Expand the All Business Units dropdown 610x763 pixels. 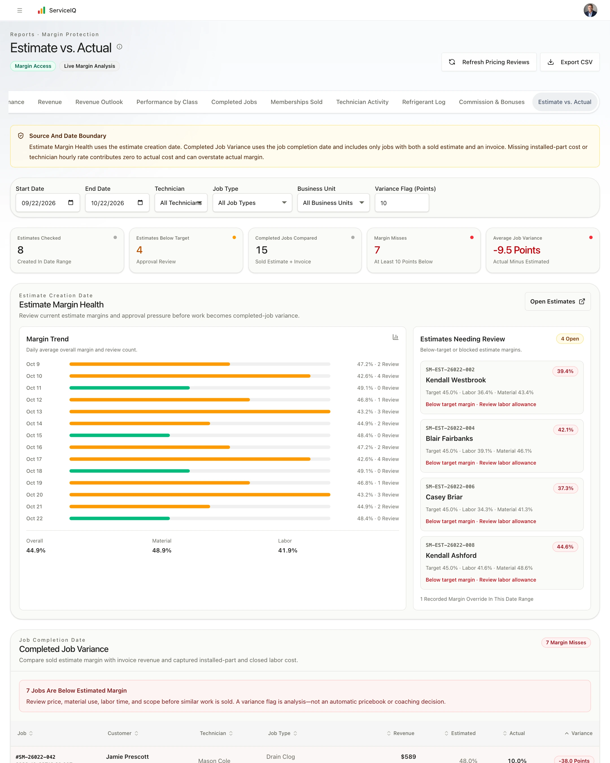pyautogui.click(x=333, y=203)
